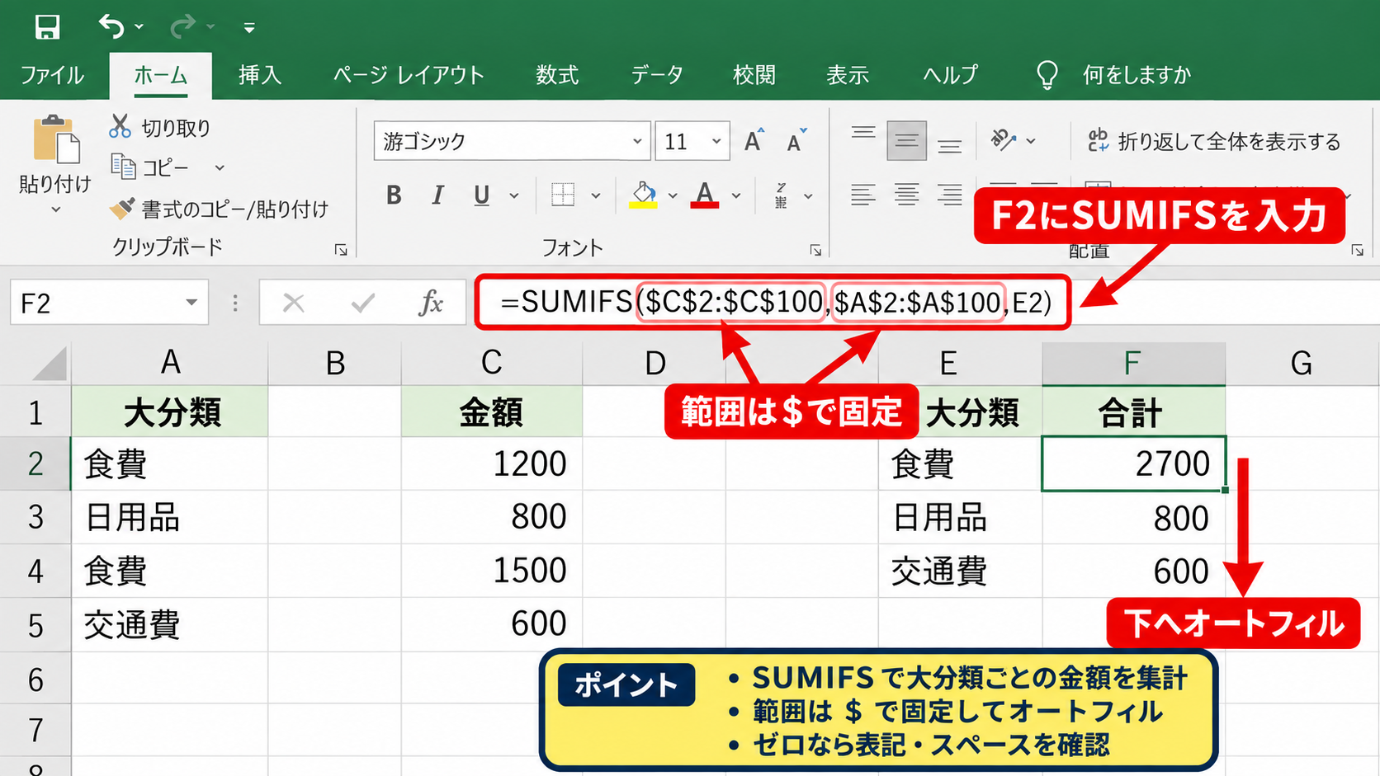Align text left icon

click(863, 195)
